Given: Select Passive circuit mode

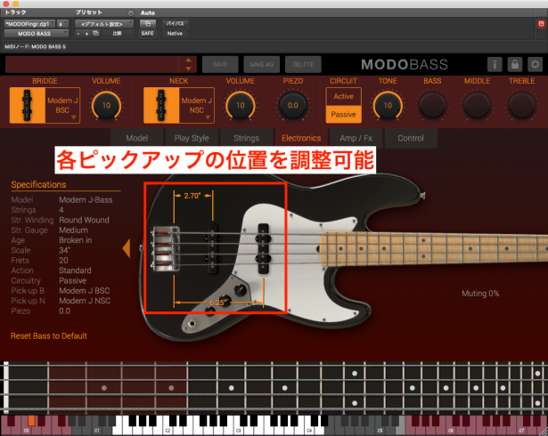Looking at the screenshot, I should click(x=343, y=114).
